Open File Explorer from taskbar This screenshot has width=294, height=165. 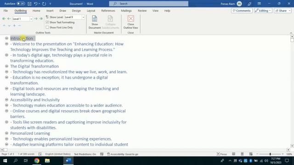47,160
